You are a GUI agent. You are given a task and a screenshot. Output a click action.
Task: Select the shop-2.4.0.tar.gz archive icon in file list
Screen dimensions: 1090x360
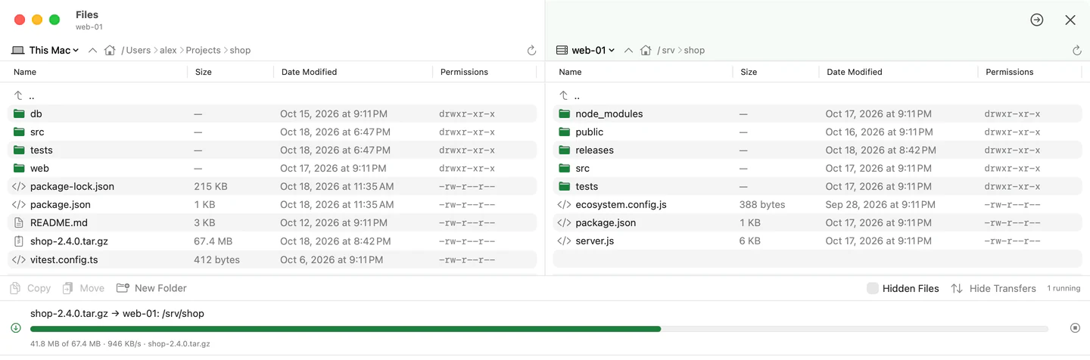pyautogui.click(x=19, y=241)
